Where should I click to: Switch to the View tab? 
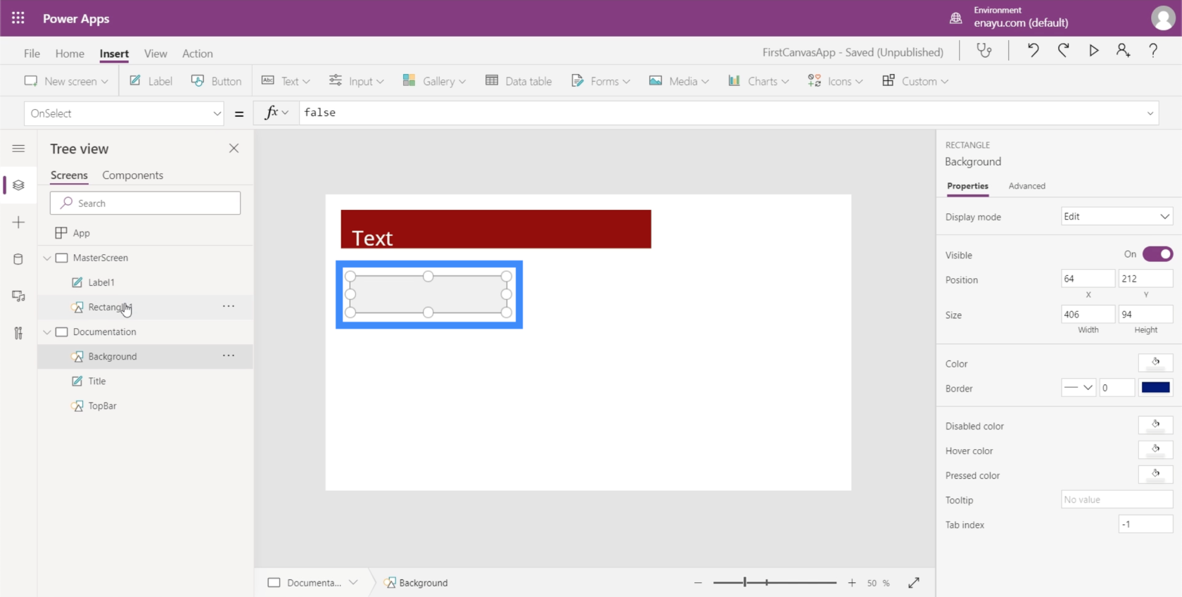coord(155,54)
